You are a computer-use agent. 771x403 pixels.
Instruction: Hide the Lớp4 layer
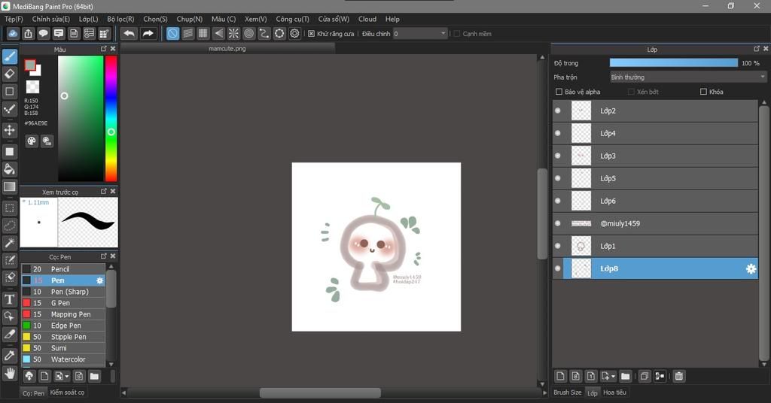click(558, 133)
